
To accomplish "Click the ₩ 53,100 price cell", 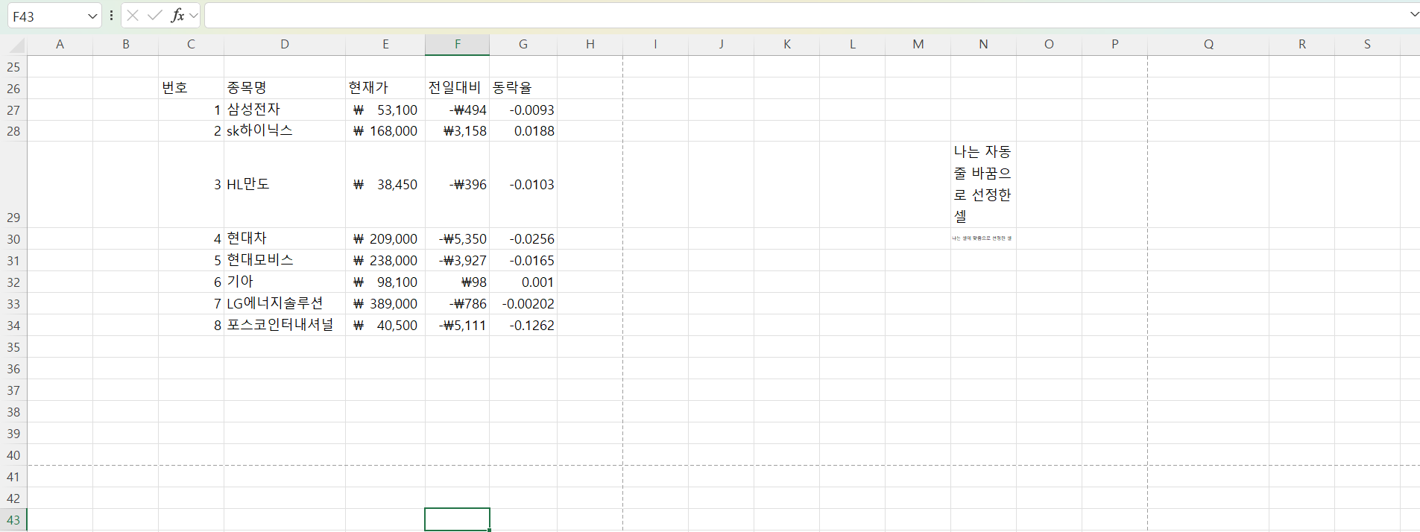I will click(x=385, y=110).
